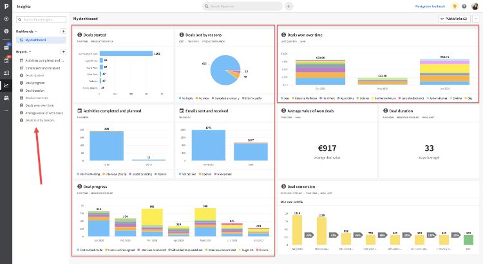483x264 pixels.
Task: Click No Reply legend item in Deals lost
Action: (x=185, y=98)
